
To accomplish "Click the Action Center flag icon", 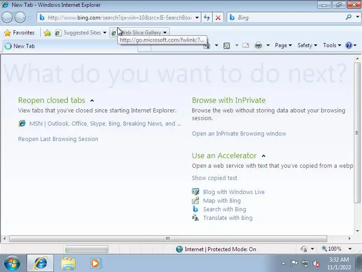I will [294, 263].
